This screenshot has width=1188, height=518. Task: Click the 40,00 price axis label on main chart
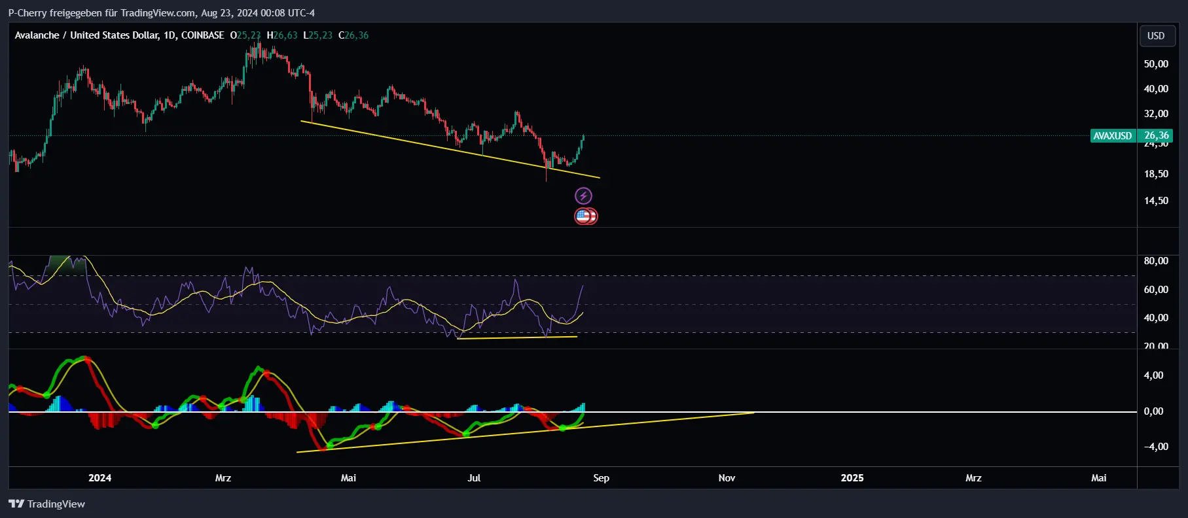tap(1156, 89)
